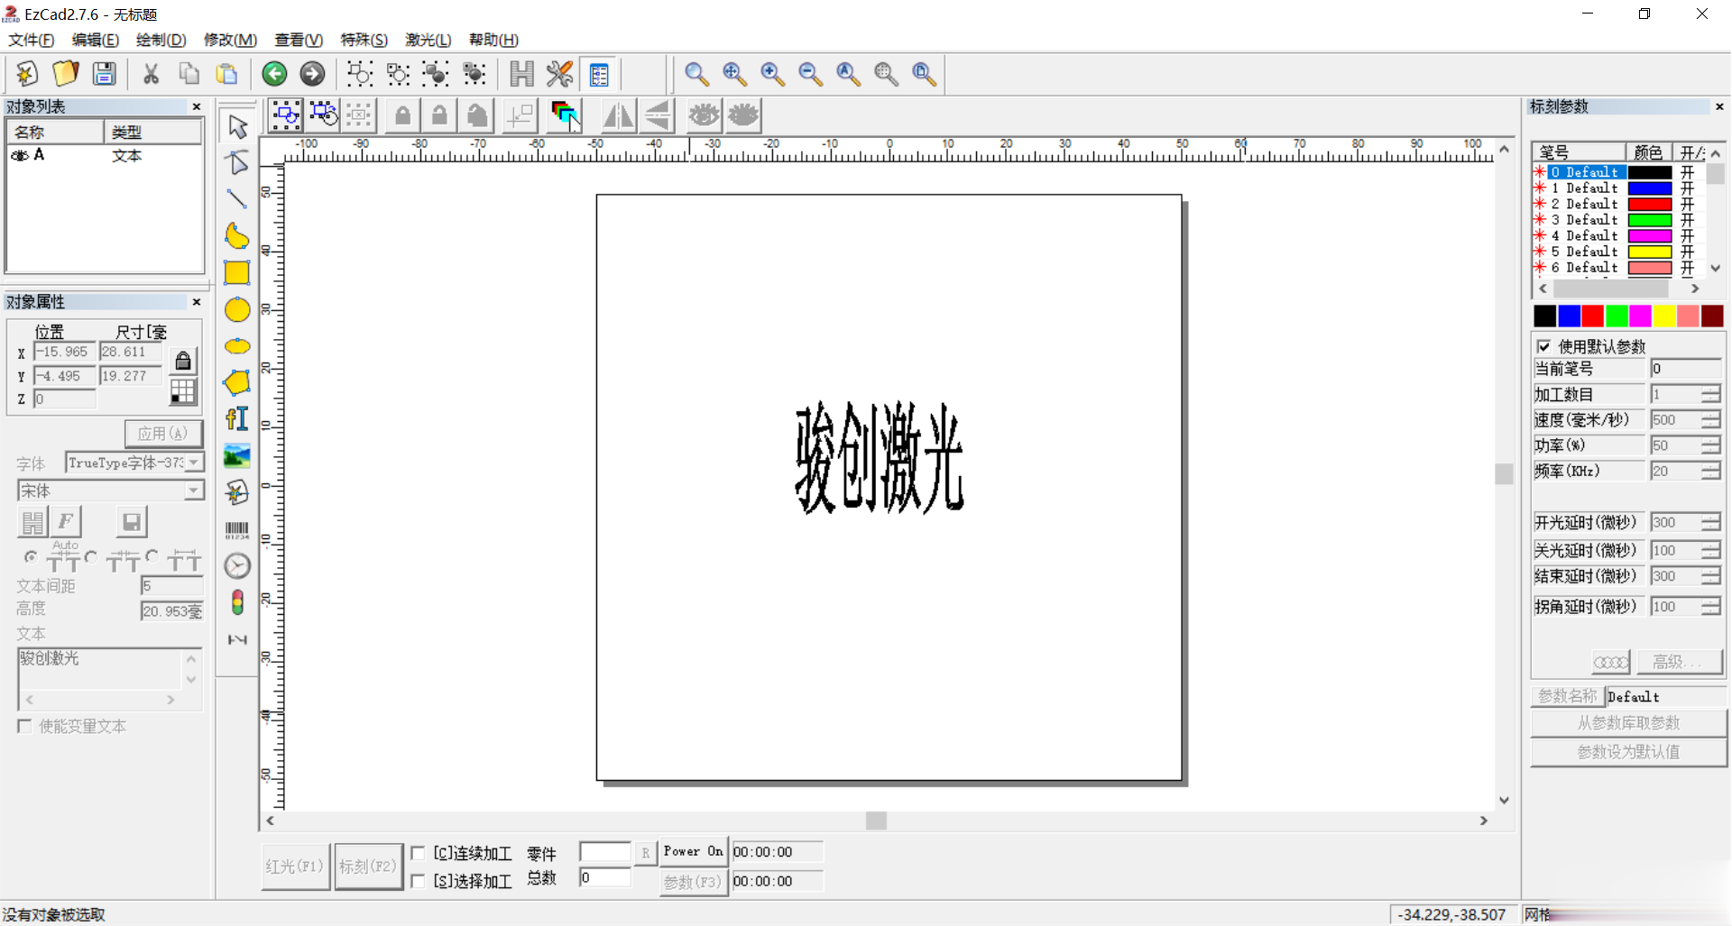Open a file with folder icon
The image size is (1732, 926).
(66, 74)
